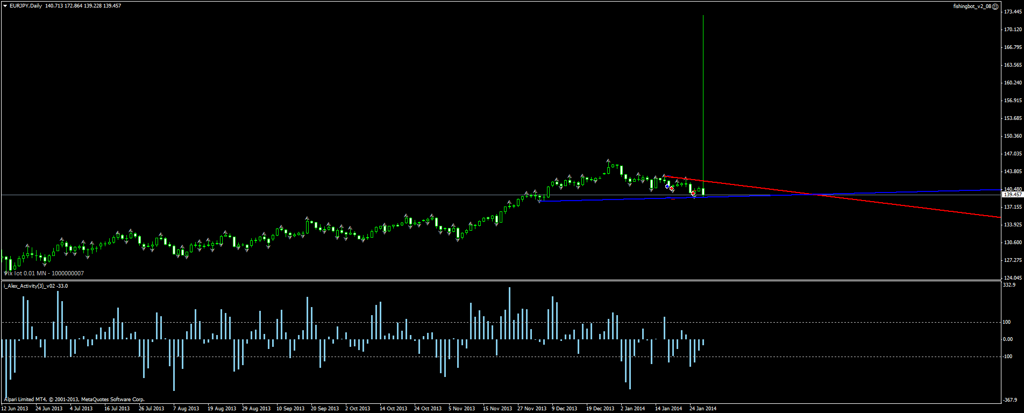The image size is (1024, 413).
Task: Click indicator level label 0.00
Action: pyautogui.click(x=1008, y=339)
